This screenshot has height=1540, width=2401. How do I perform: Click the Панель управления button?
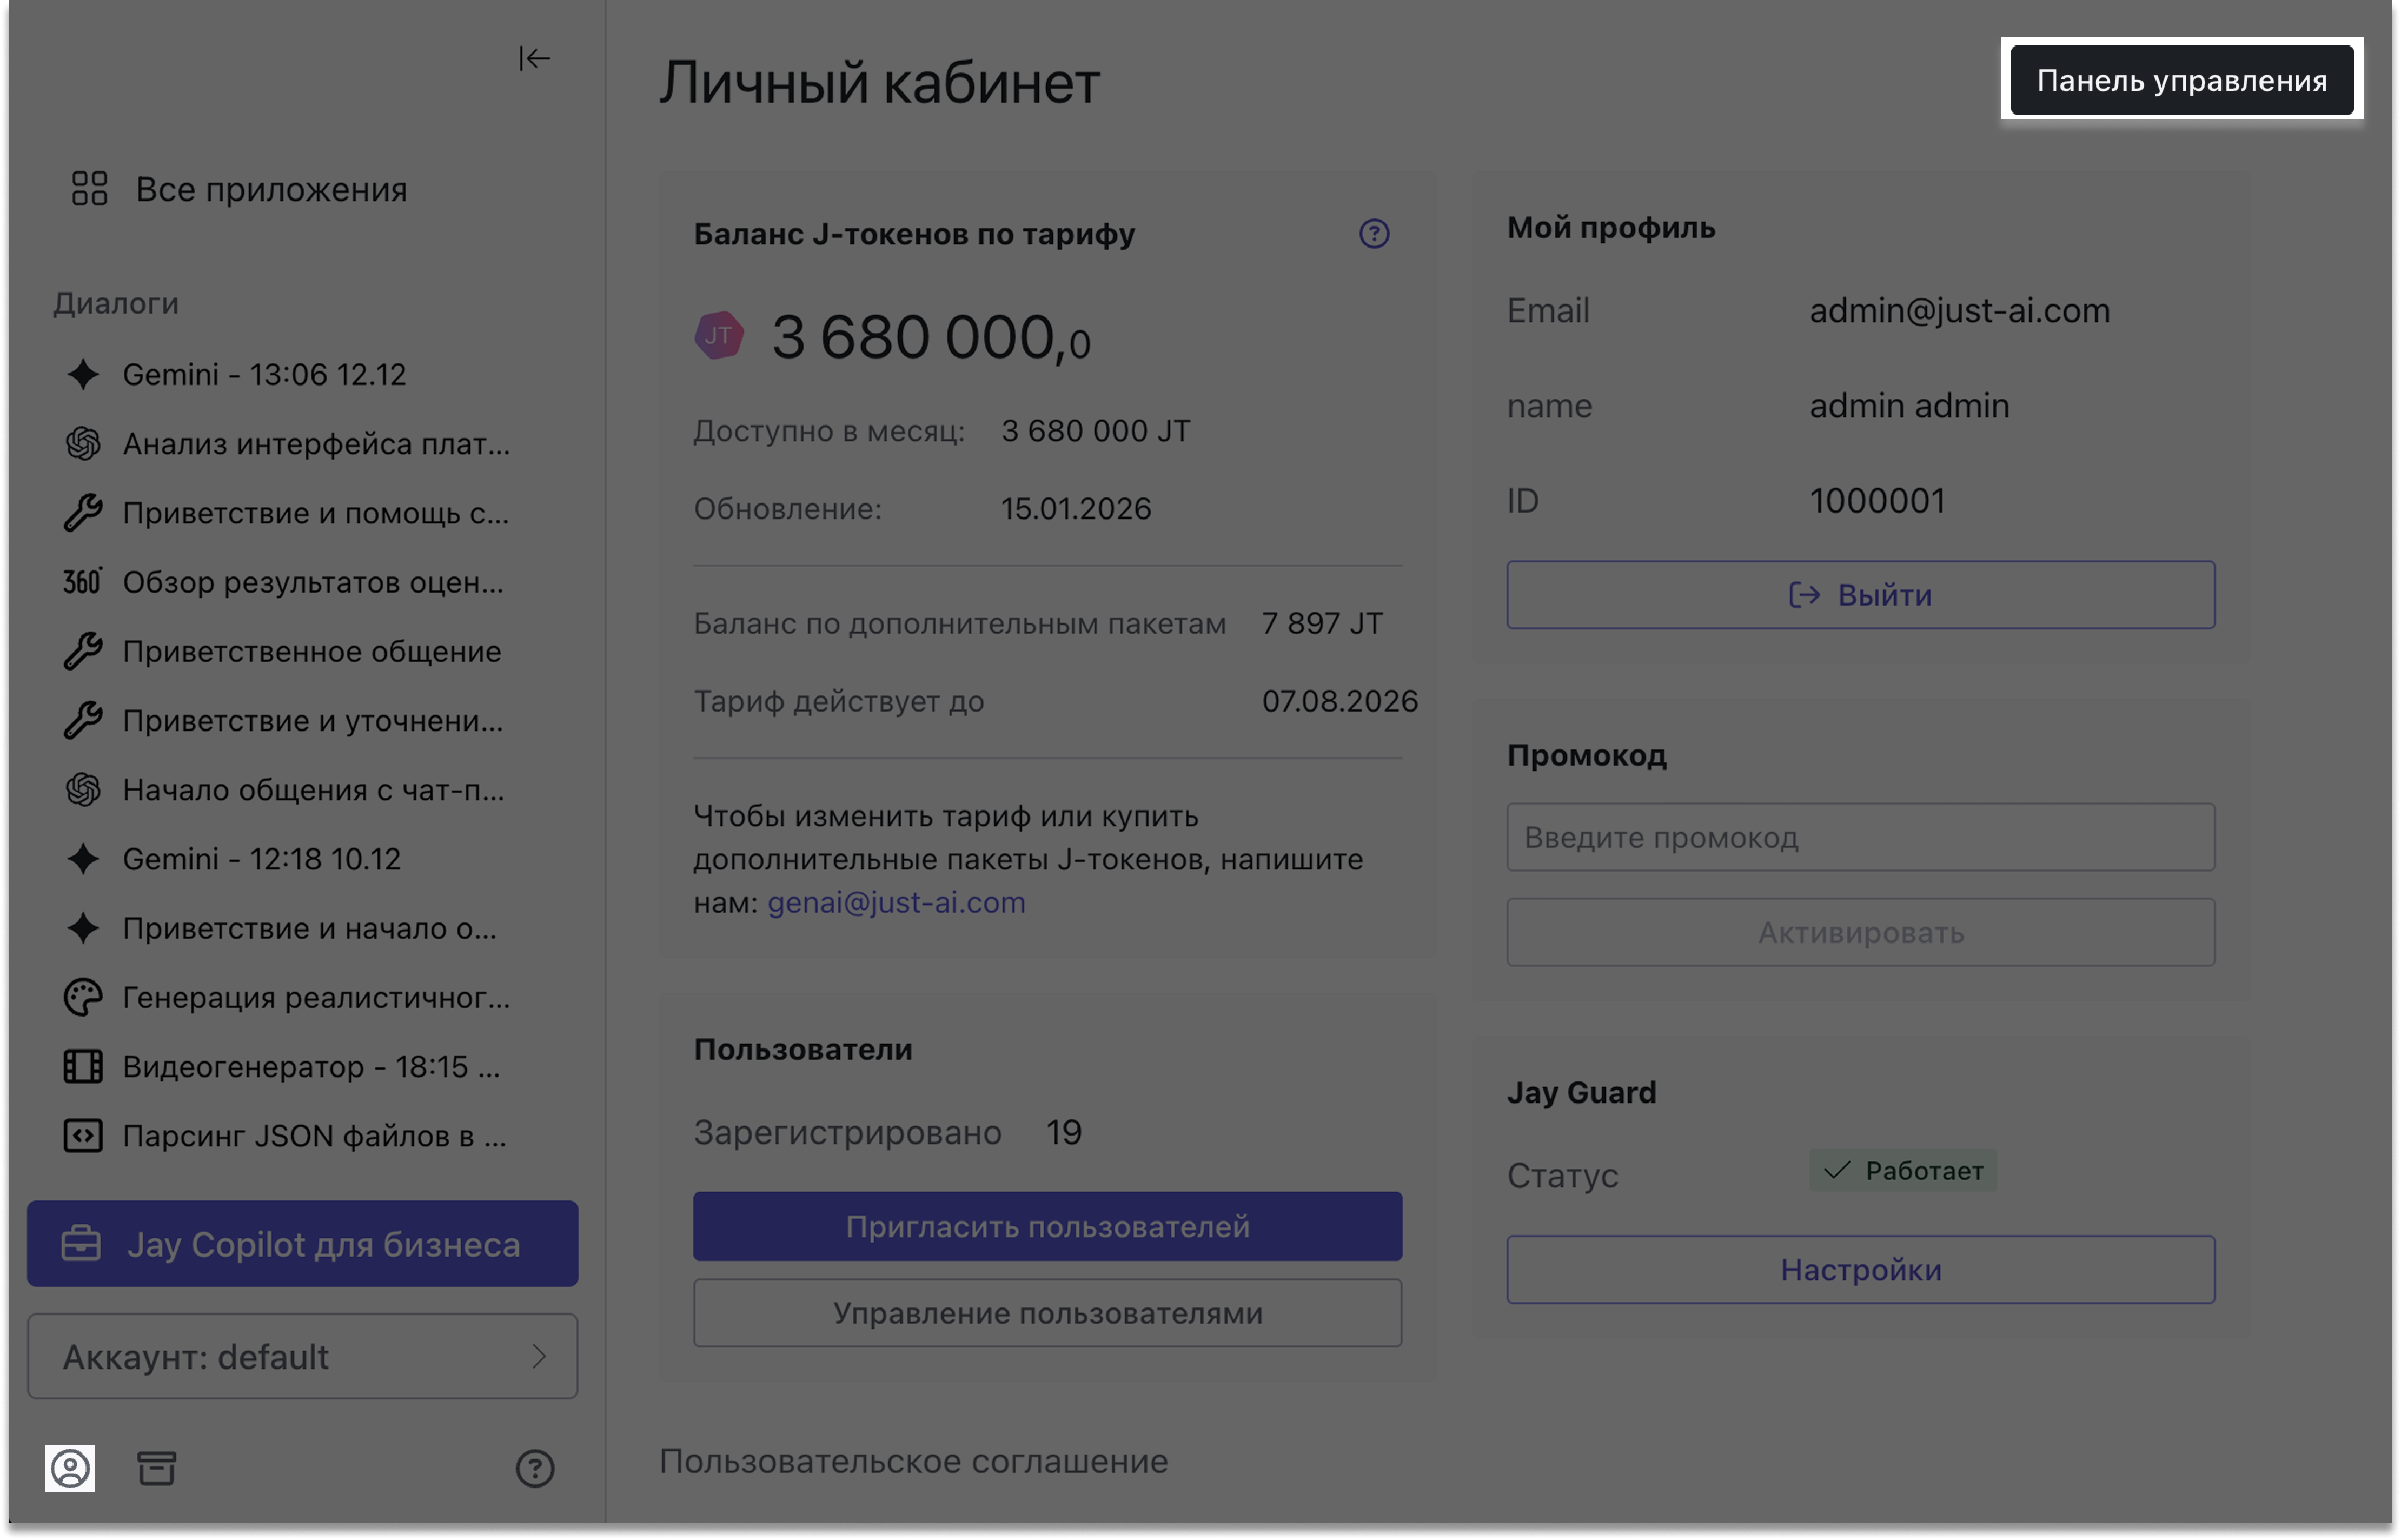pos(2181,80)
